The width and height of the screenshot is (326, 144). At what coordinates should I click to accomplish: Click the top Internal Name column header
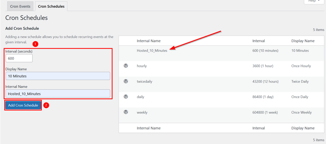(x=149, y=41)
